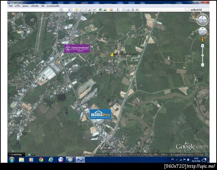
Task: Click the zoom in plus button
Action: (x=203, y=46)
